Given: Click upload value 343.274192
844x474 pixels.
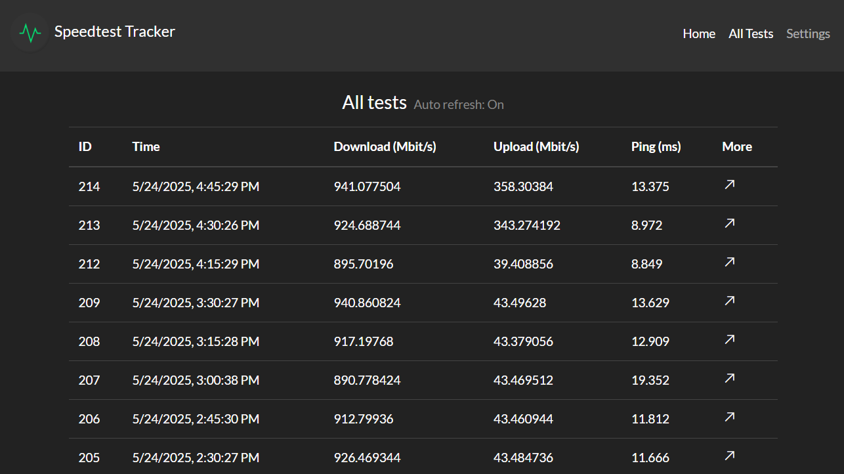Looking at the screenshot, I should click(527, 225).
